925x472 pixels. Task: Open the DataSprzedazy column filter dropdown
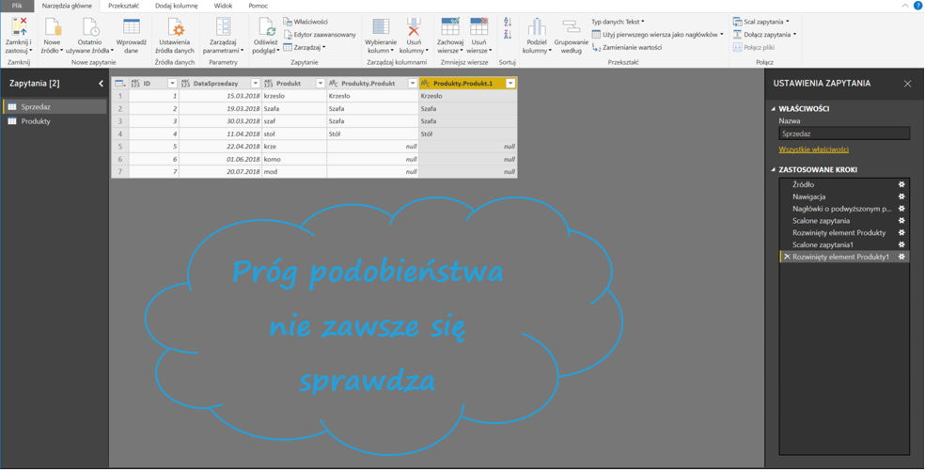pos(255,84)
